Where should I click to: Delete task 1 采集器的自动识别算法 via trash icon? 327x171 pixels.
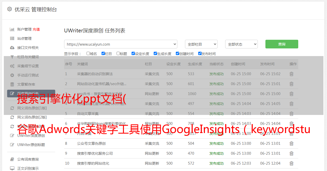coord(292,74)
